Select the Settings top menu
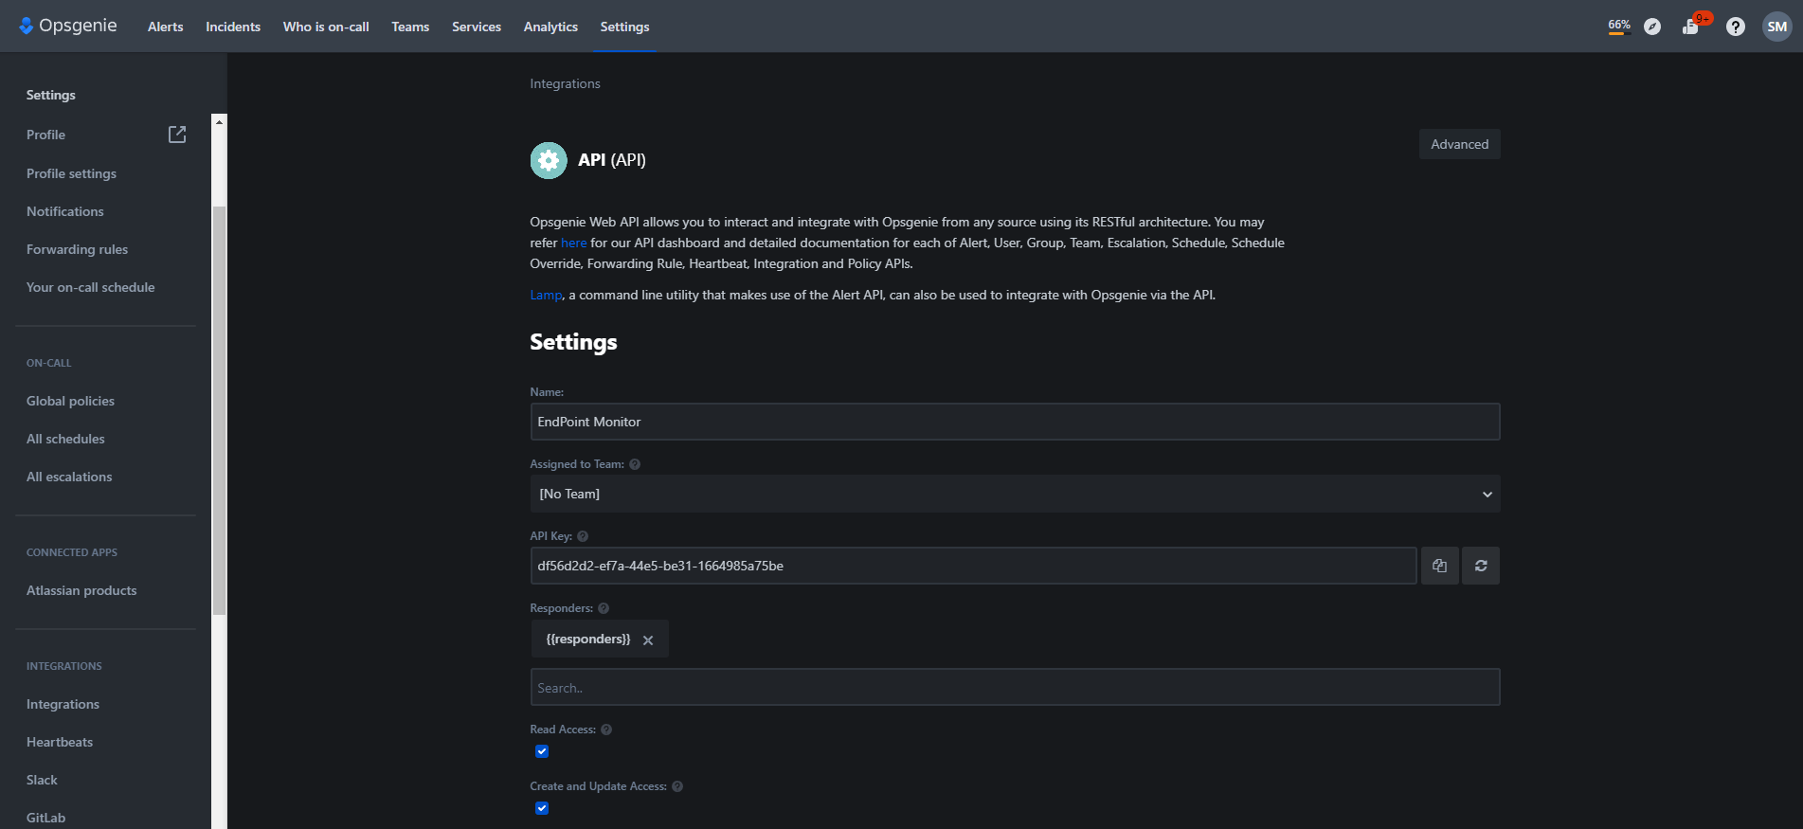 tap(624, 27)
